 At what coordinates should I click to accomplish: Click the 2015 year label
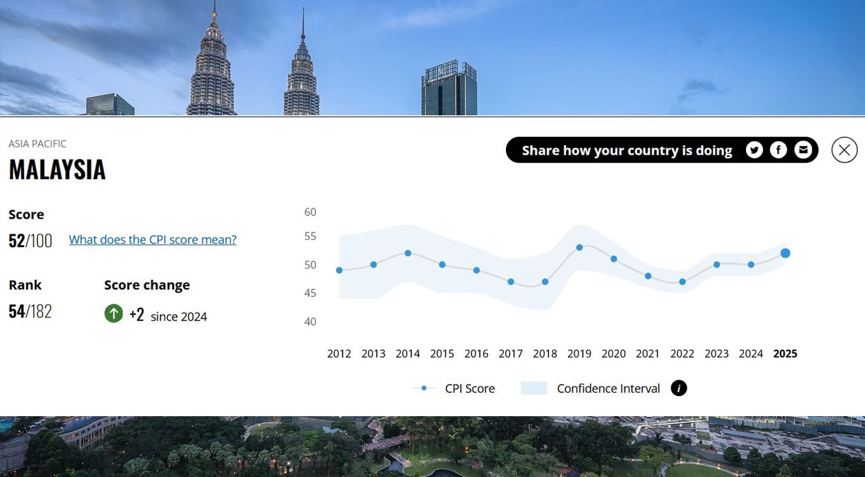point(442,353)
